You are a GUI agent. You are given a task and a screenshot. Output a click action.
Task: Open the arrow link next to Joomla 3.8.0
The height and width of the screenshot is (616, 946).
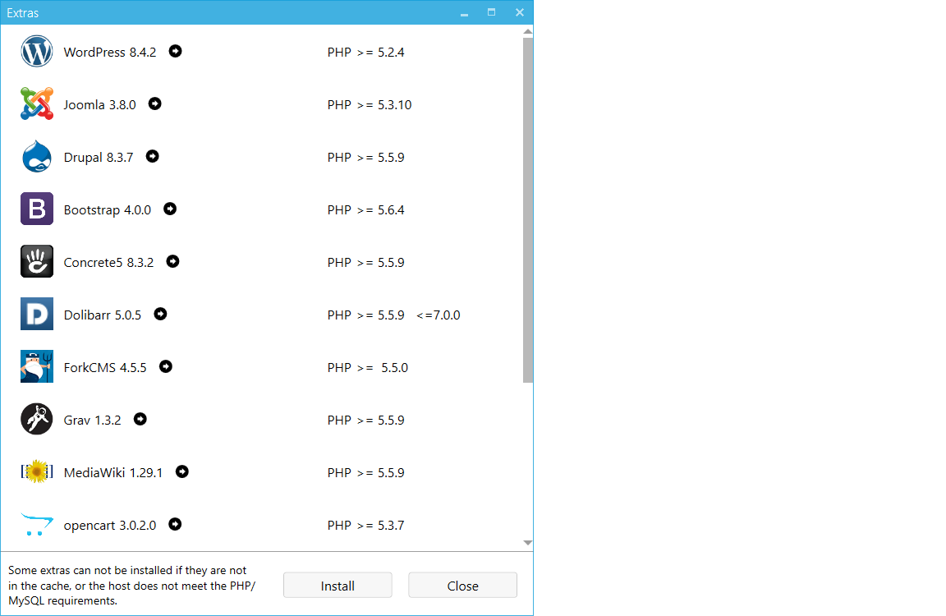pyautogui.click(x=155, y=103)
